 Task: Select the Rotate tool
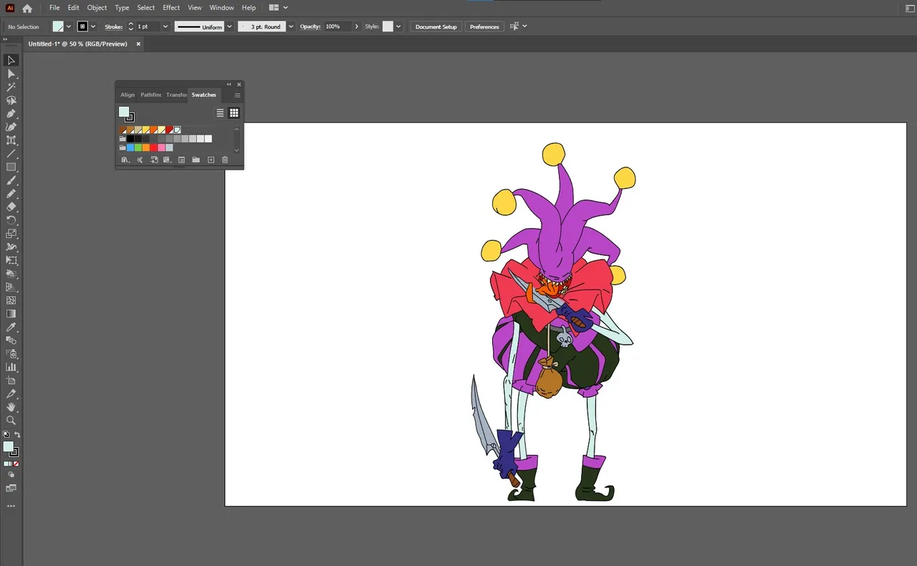point(11,220)
